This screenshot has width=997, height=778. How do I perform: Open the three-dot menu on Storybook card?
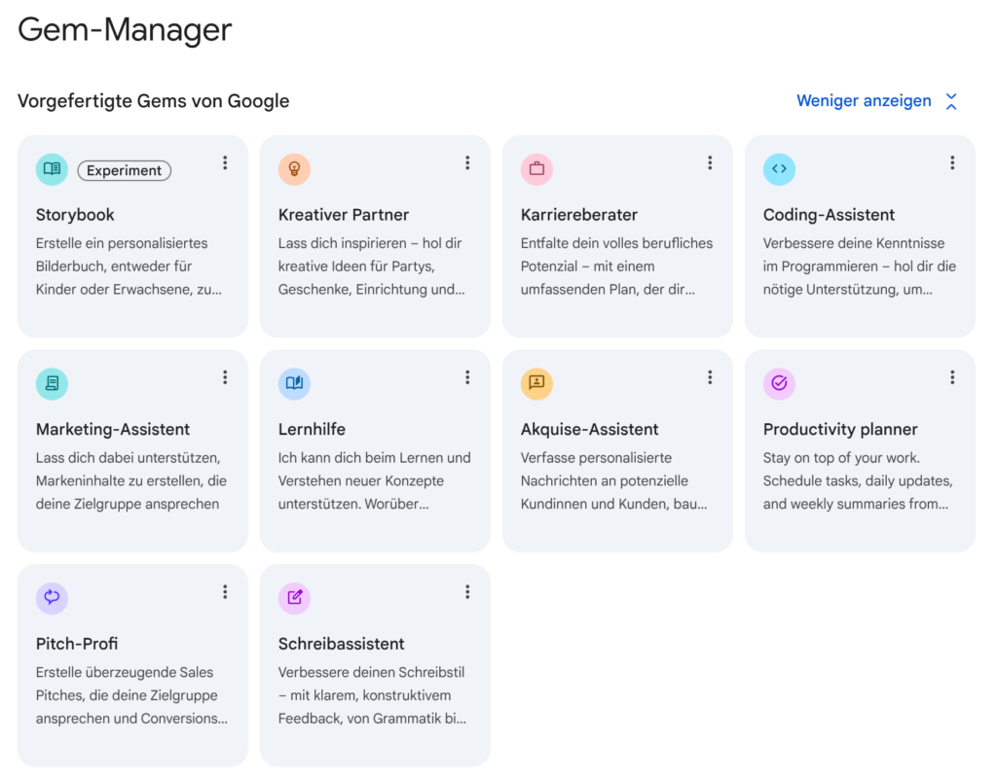pos(225,163)
